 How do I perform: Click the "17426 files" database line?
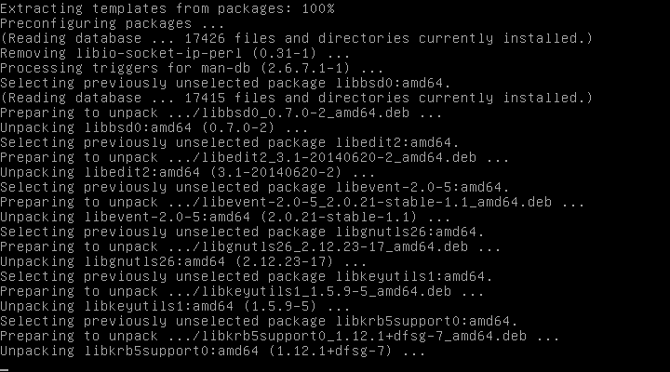tap(296, 38)
